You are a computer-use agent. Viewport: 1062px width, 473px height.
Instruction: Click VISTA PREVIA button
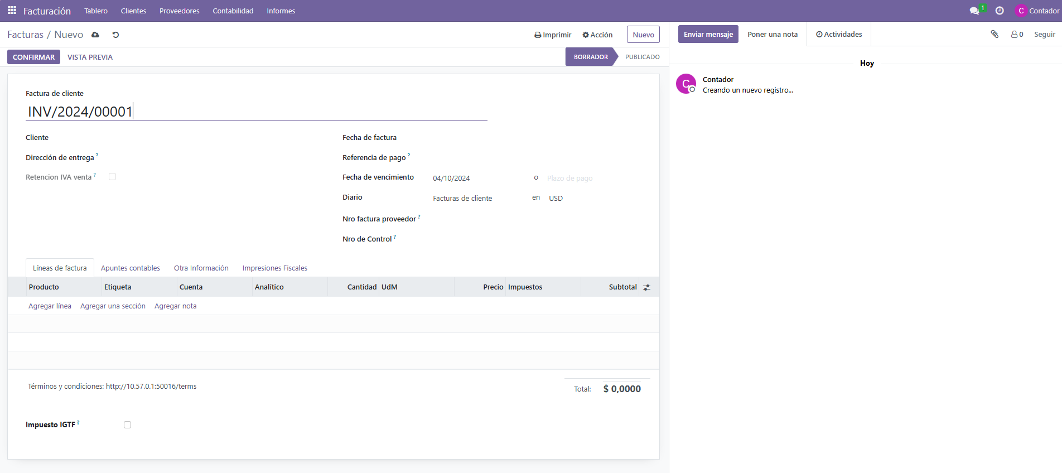click(x=90, y=57)
